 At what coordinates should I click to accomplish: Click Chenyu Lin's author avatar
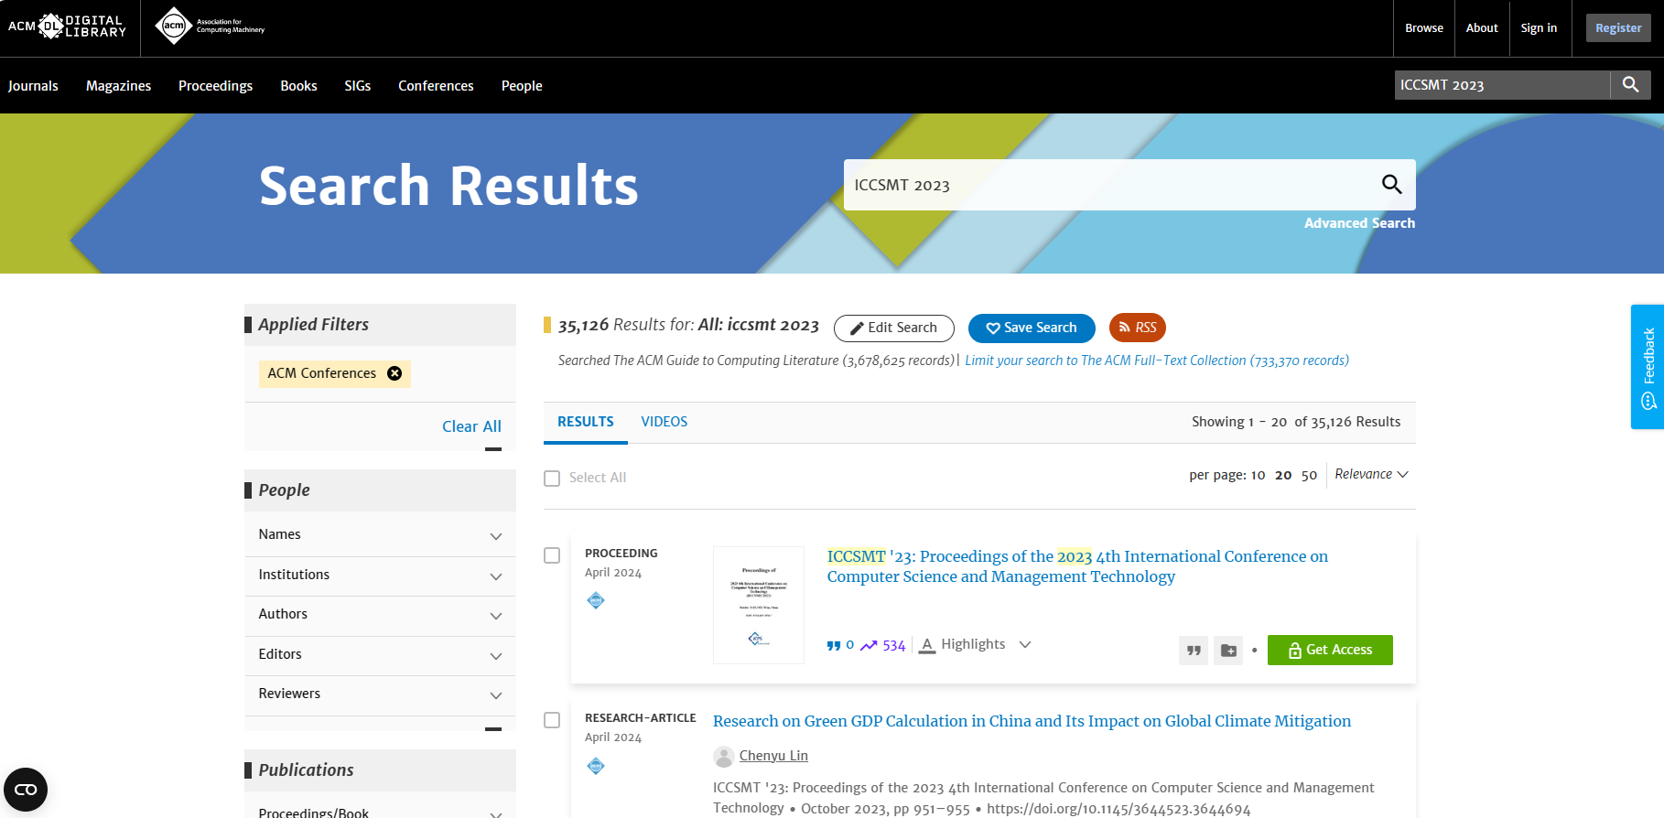(724, 756)
